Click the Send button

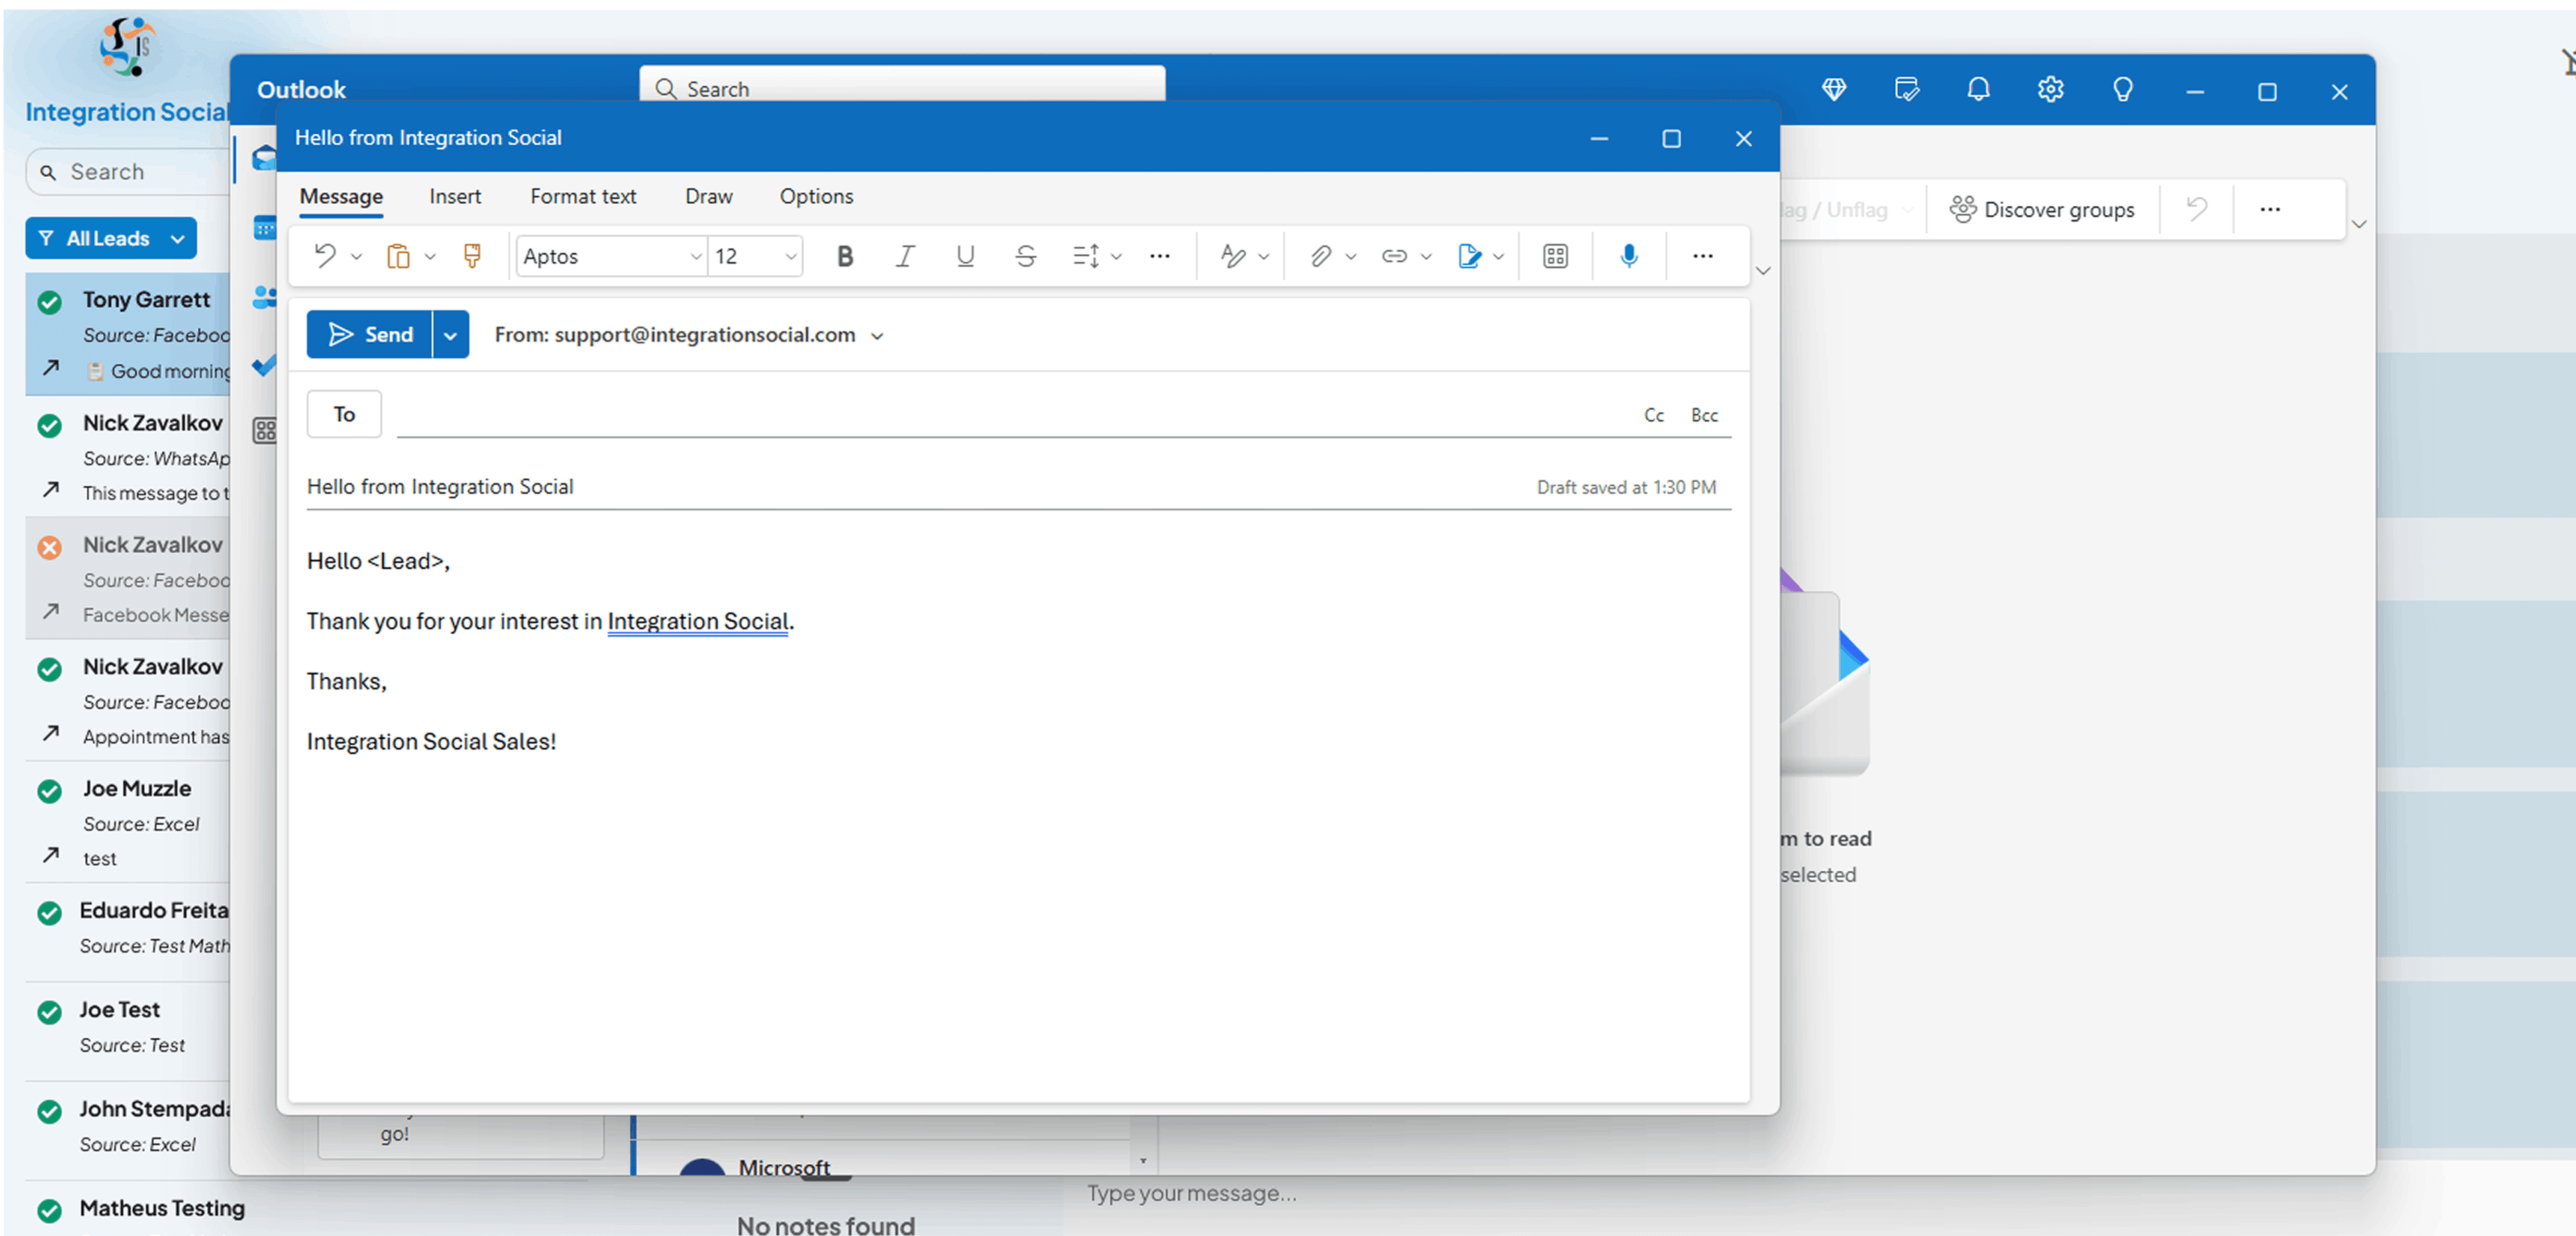tap(370, 335)
